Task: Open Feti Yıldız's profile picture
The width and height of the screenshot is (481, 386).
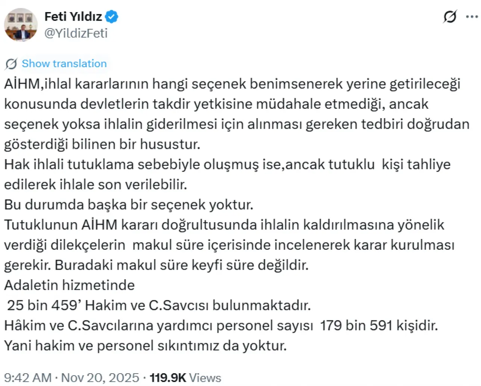Action: [21, 25]
